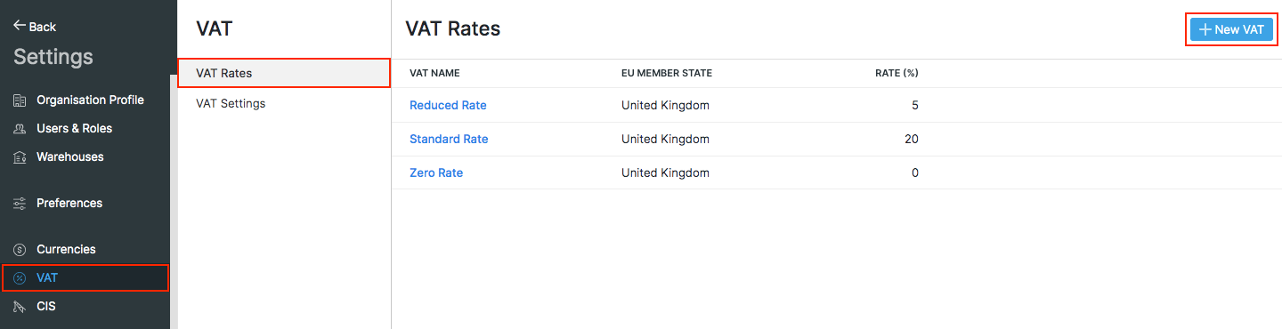Click the Warehouses icon in sidebar
The width and height of the screenshot is (1282, 329).
coord(20,157)
